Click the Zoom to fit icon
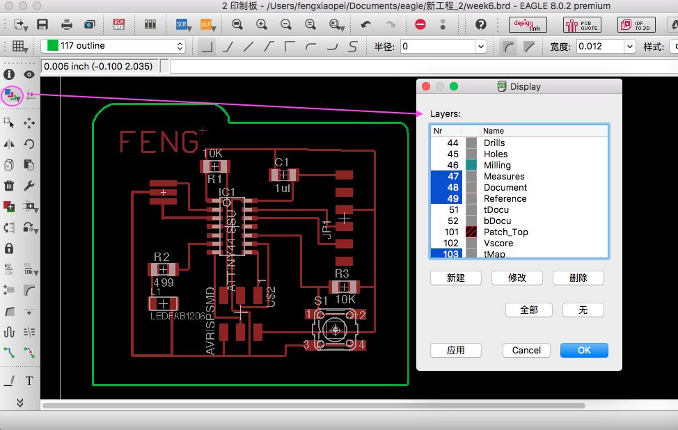 (237, 24)
